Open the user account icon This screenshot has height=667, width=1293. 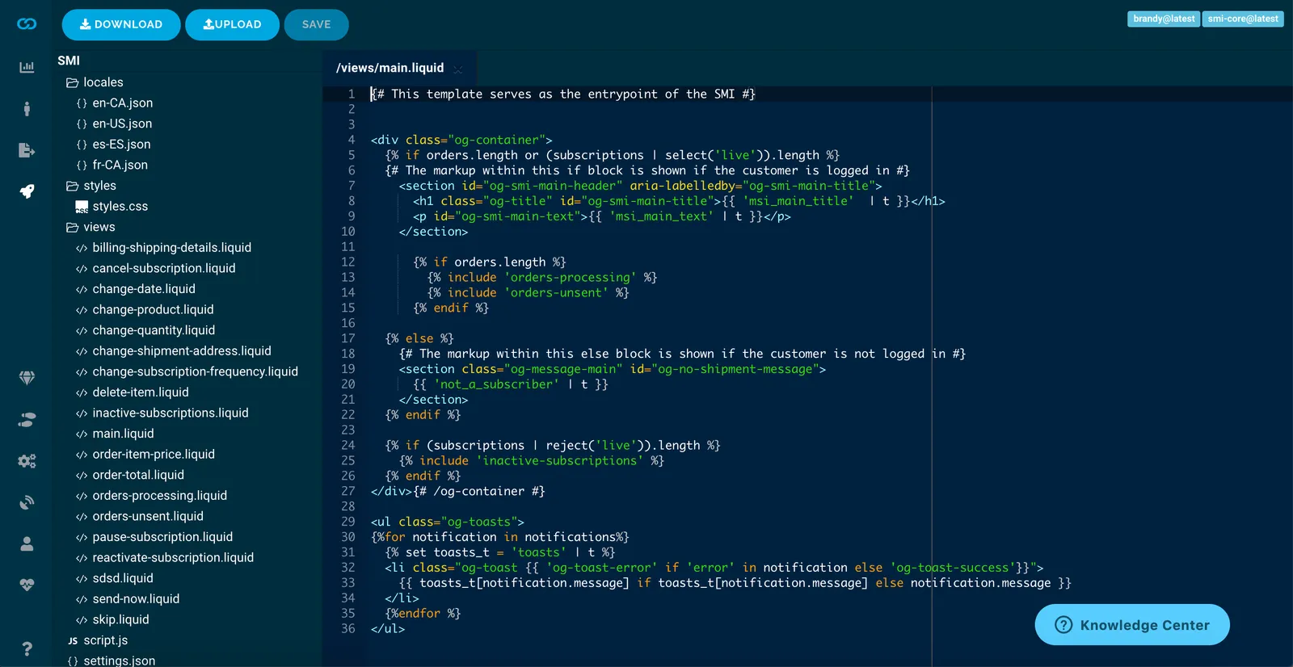27,544
